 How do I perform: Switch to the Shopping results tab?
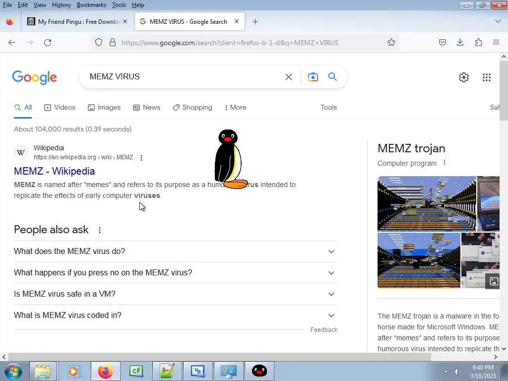coord(192,107)
